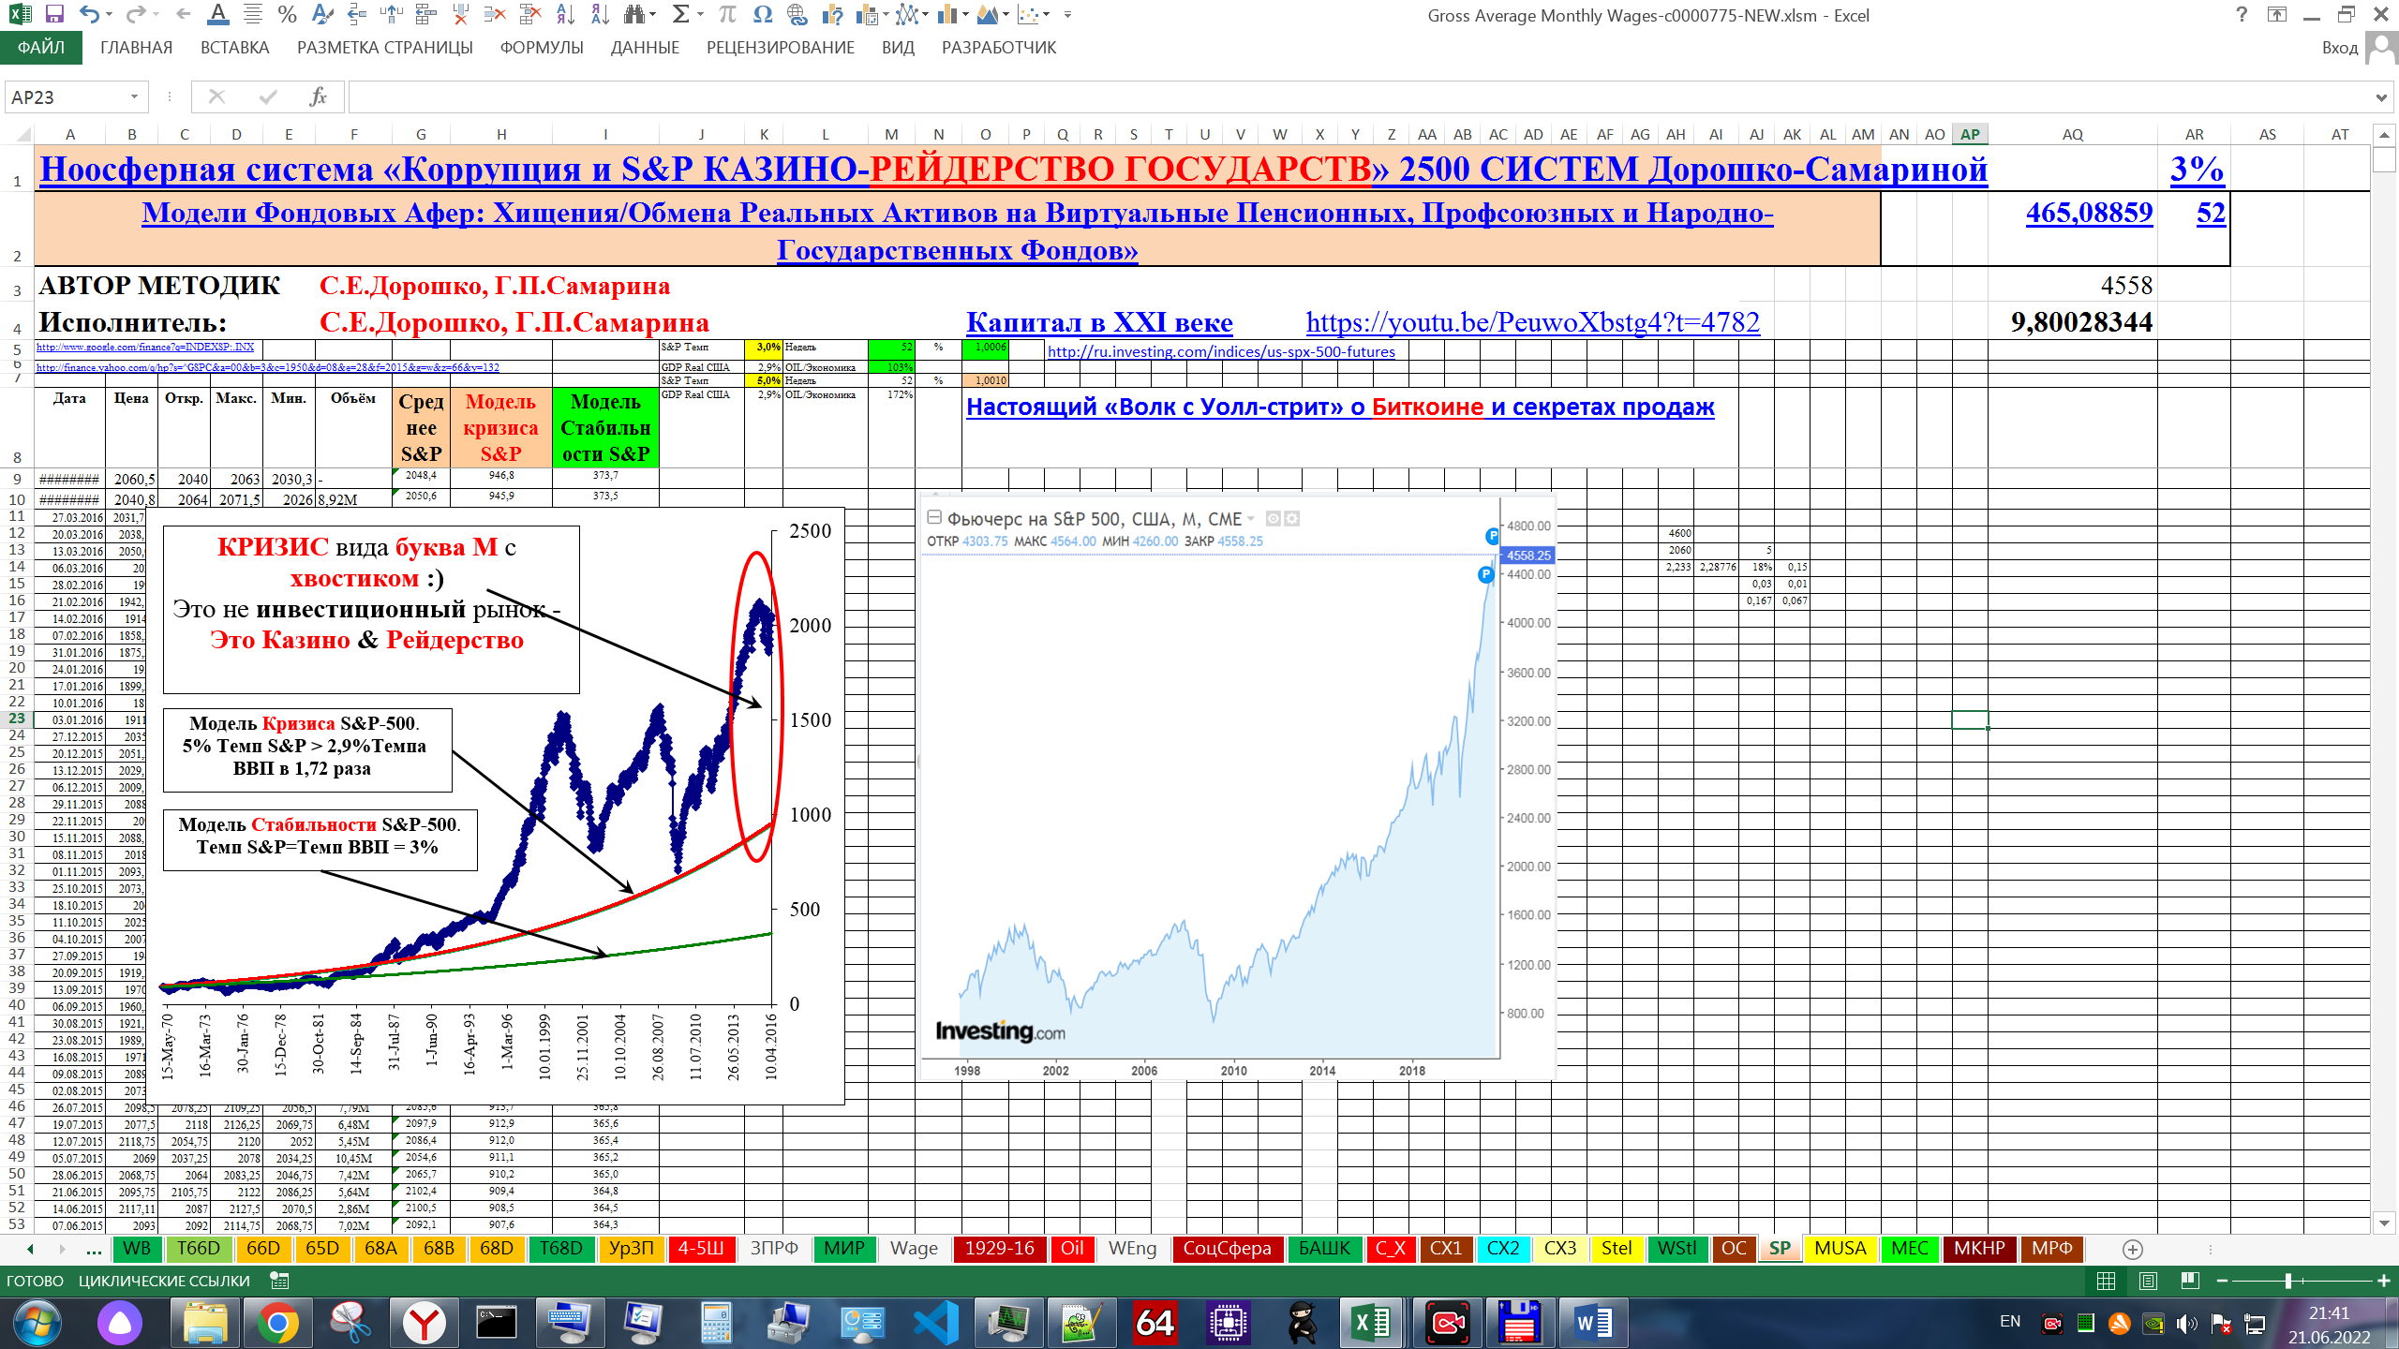Open the ФОРМУЛЫ ribbon tab
Image resolution: width=2399 pixels, height=1349 pixels.
(541, 48)
